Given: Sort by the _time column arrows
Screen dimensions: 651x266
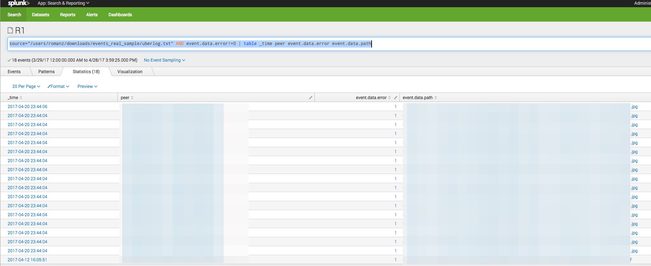Looking at the screenshot, I should pos(21,98).
